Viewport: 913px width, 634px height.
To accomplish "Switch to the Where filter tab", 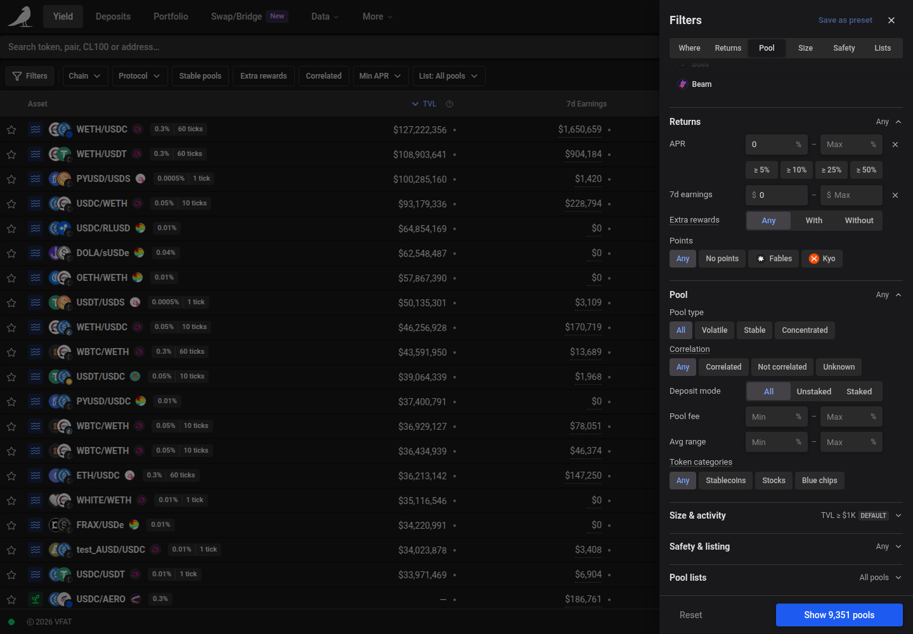I will 689,48.
